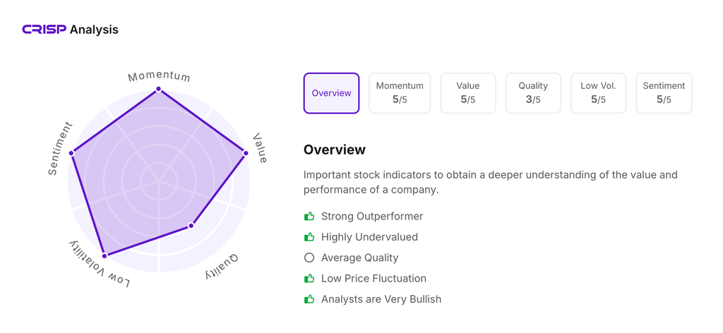This screenshot has height=333, width=723.
Task: Click the Analysts are Very Bullish text
Action: (x=381, y=299)
